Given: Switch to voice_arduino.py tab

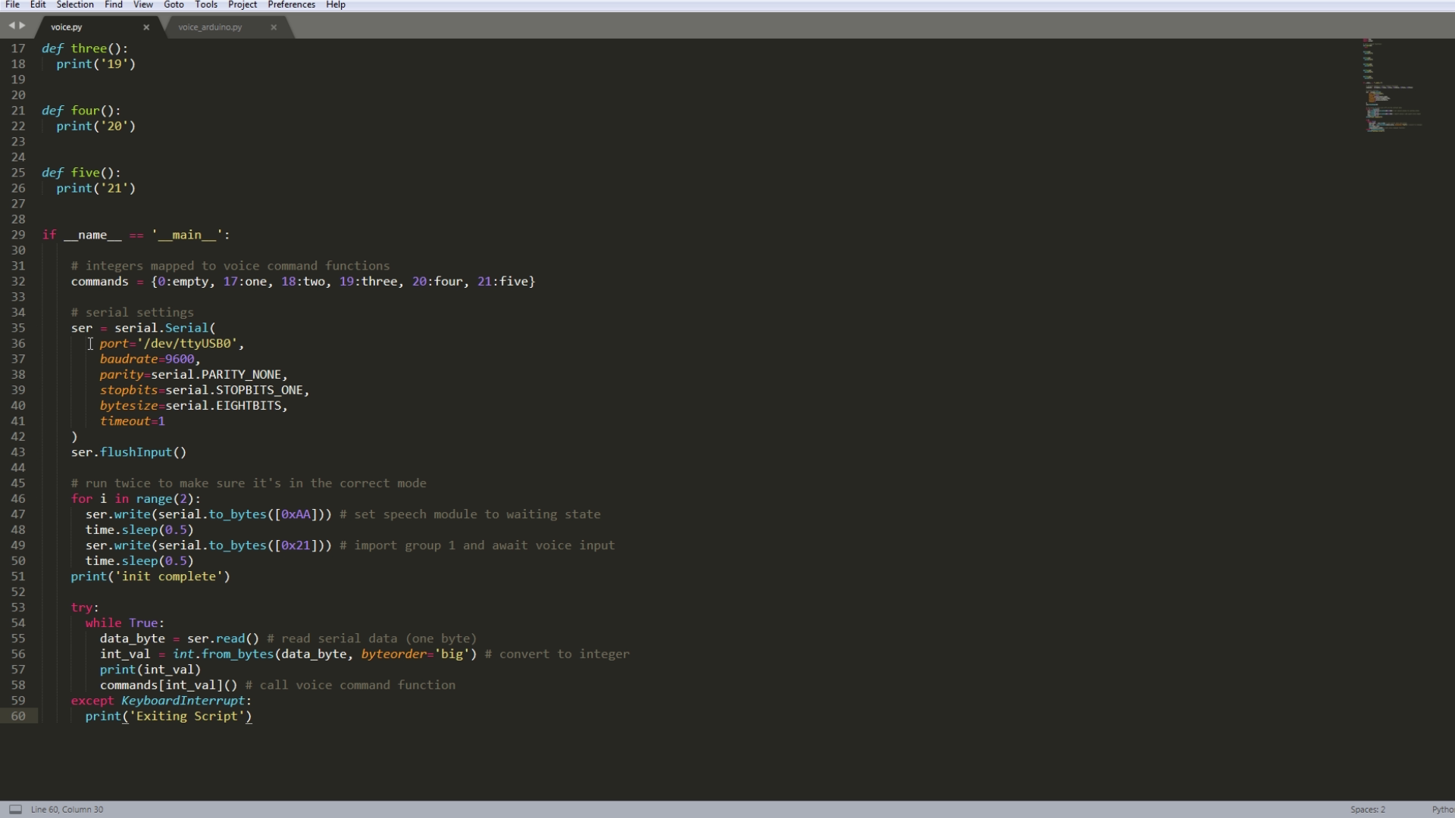Looking at the screenshot, I should [x=211, y=27].
